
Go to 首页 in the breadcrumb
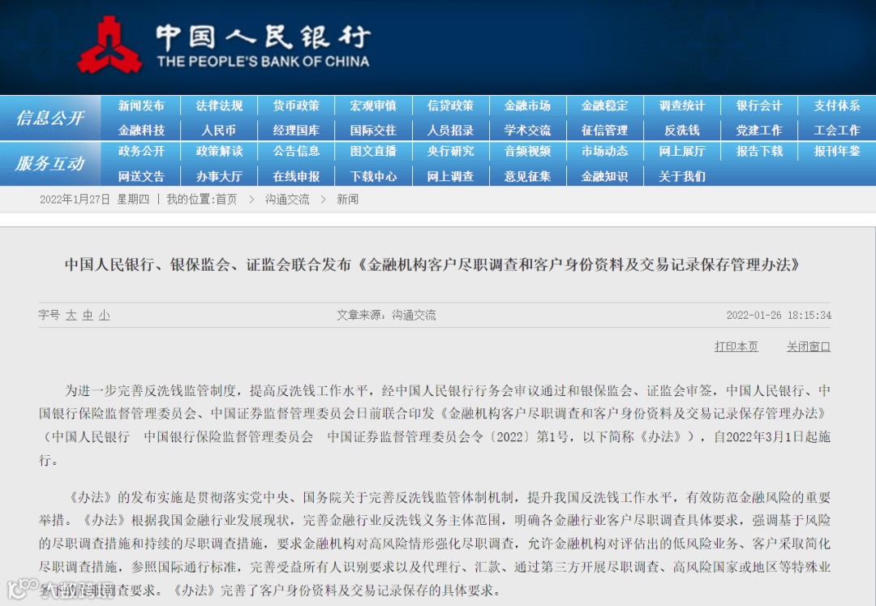coord(226,200)
